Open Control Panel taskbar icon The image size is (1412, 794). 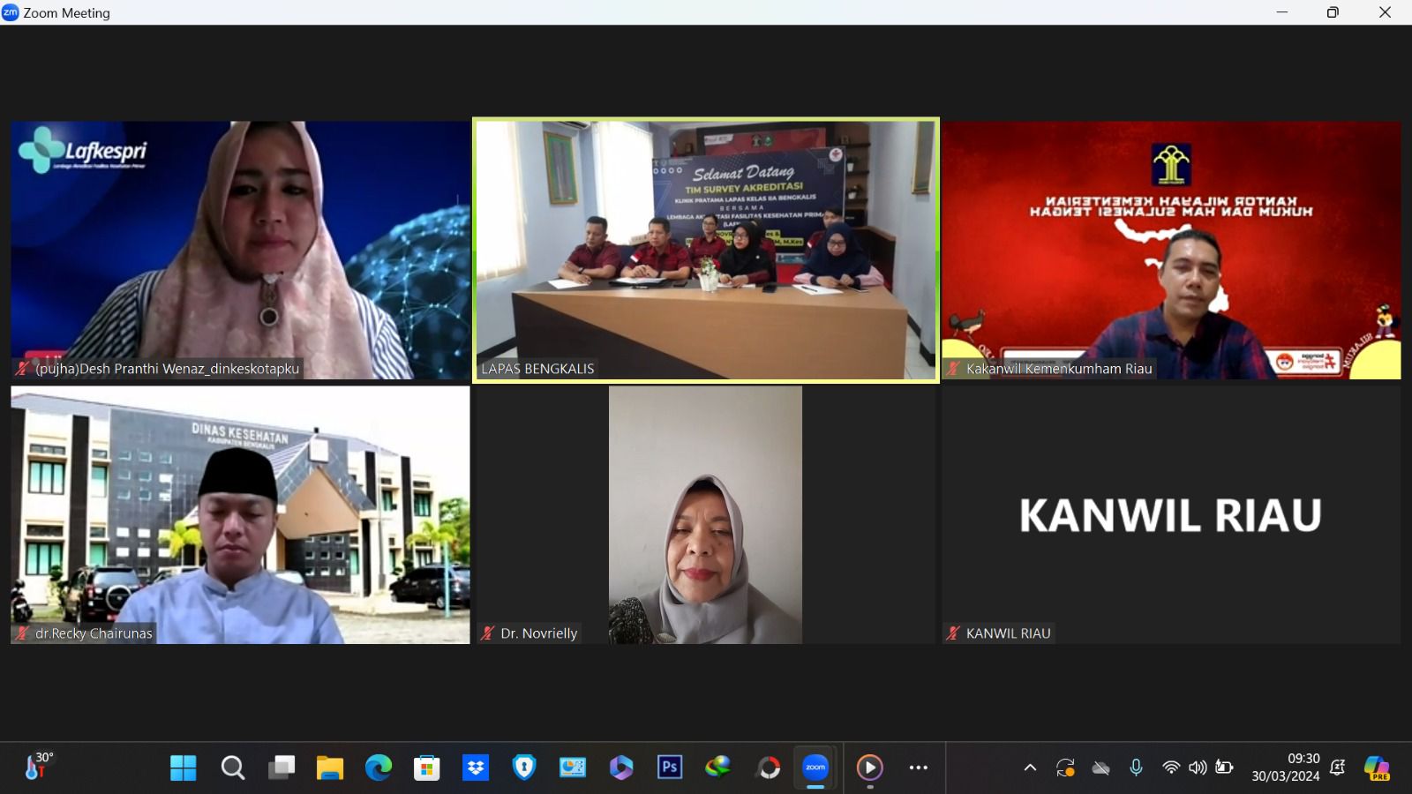tap(573, 768)
